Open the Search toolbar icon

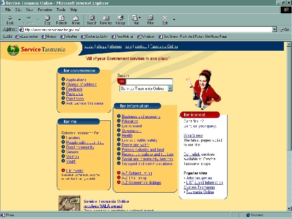click(x=92, y=20)
